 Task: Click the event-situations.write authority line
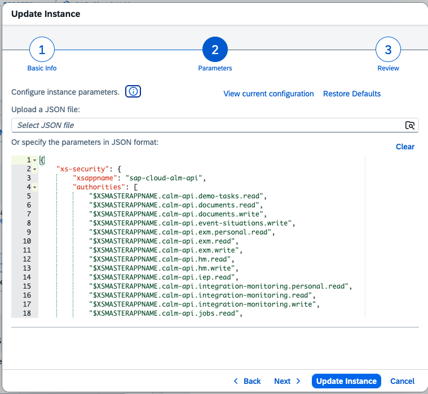192,223
